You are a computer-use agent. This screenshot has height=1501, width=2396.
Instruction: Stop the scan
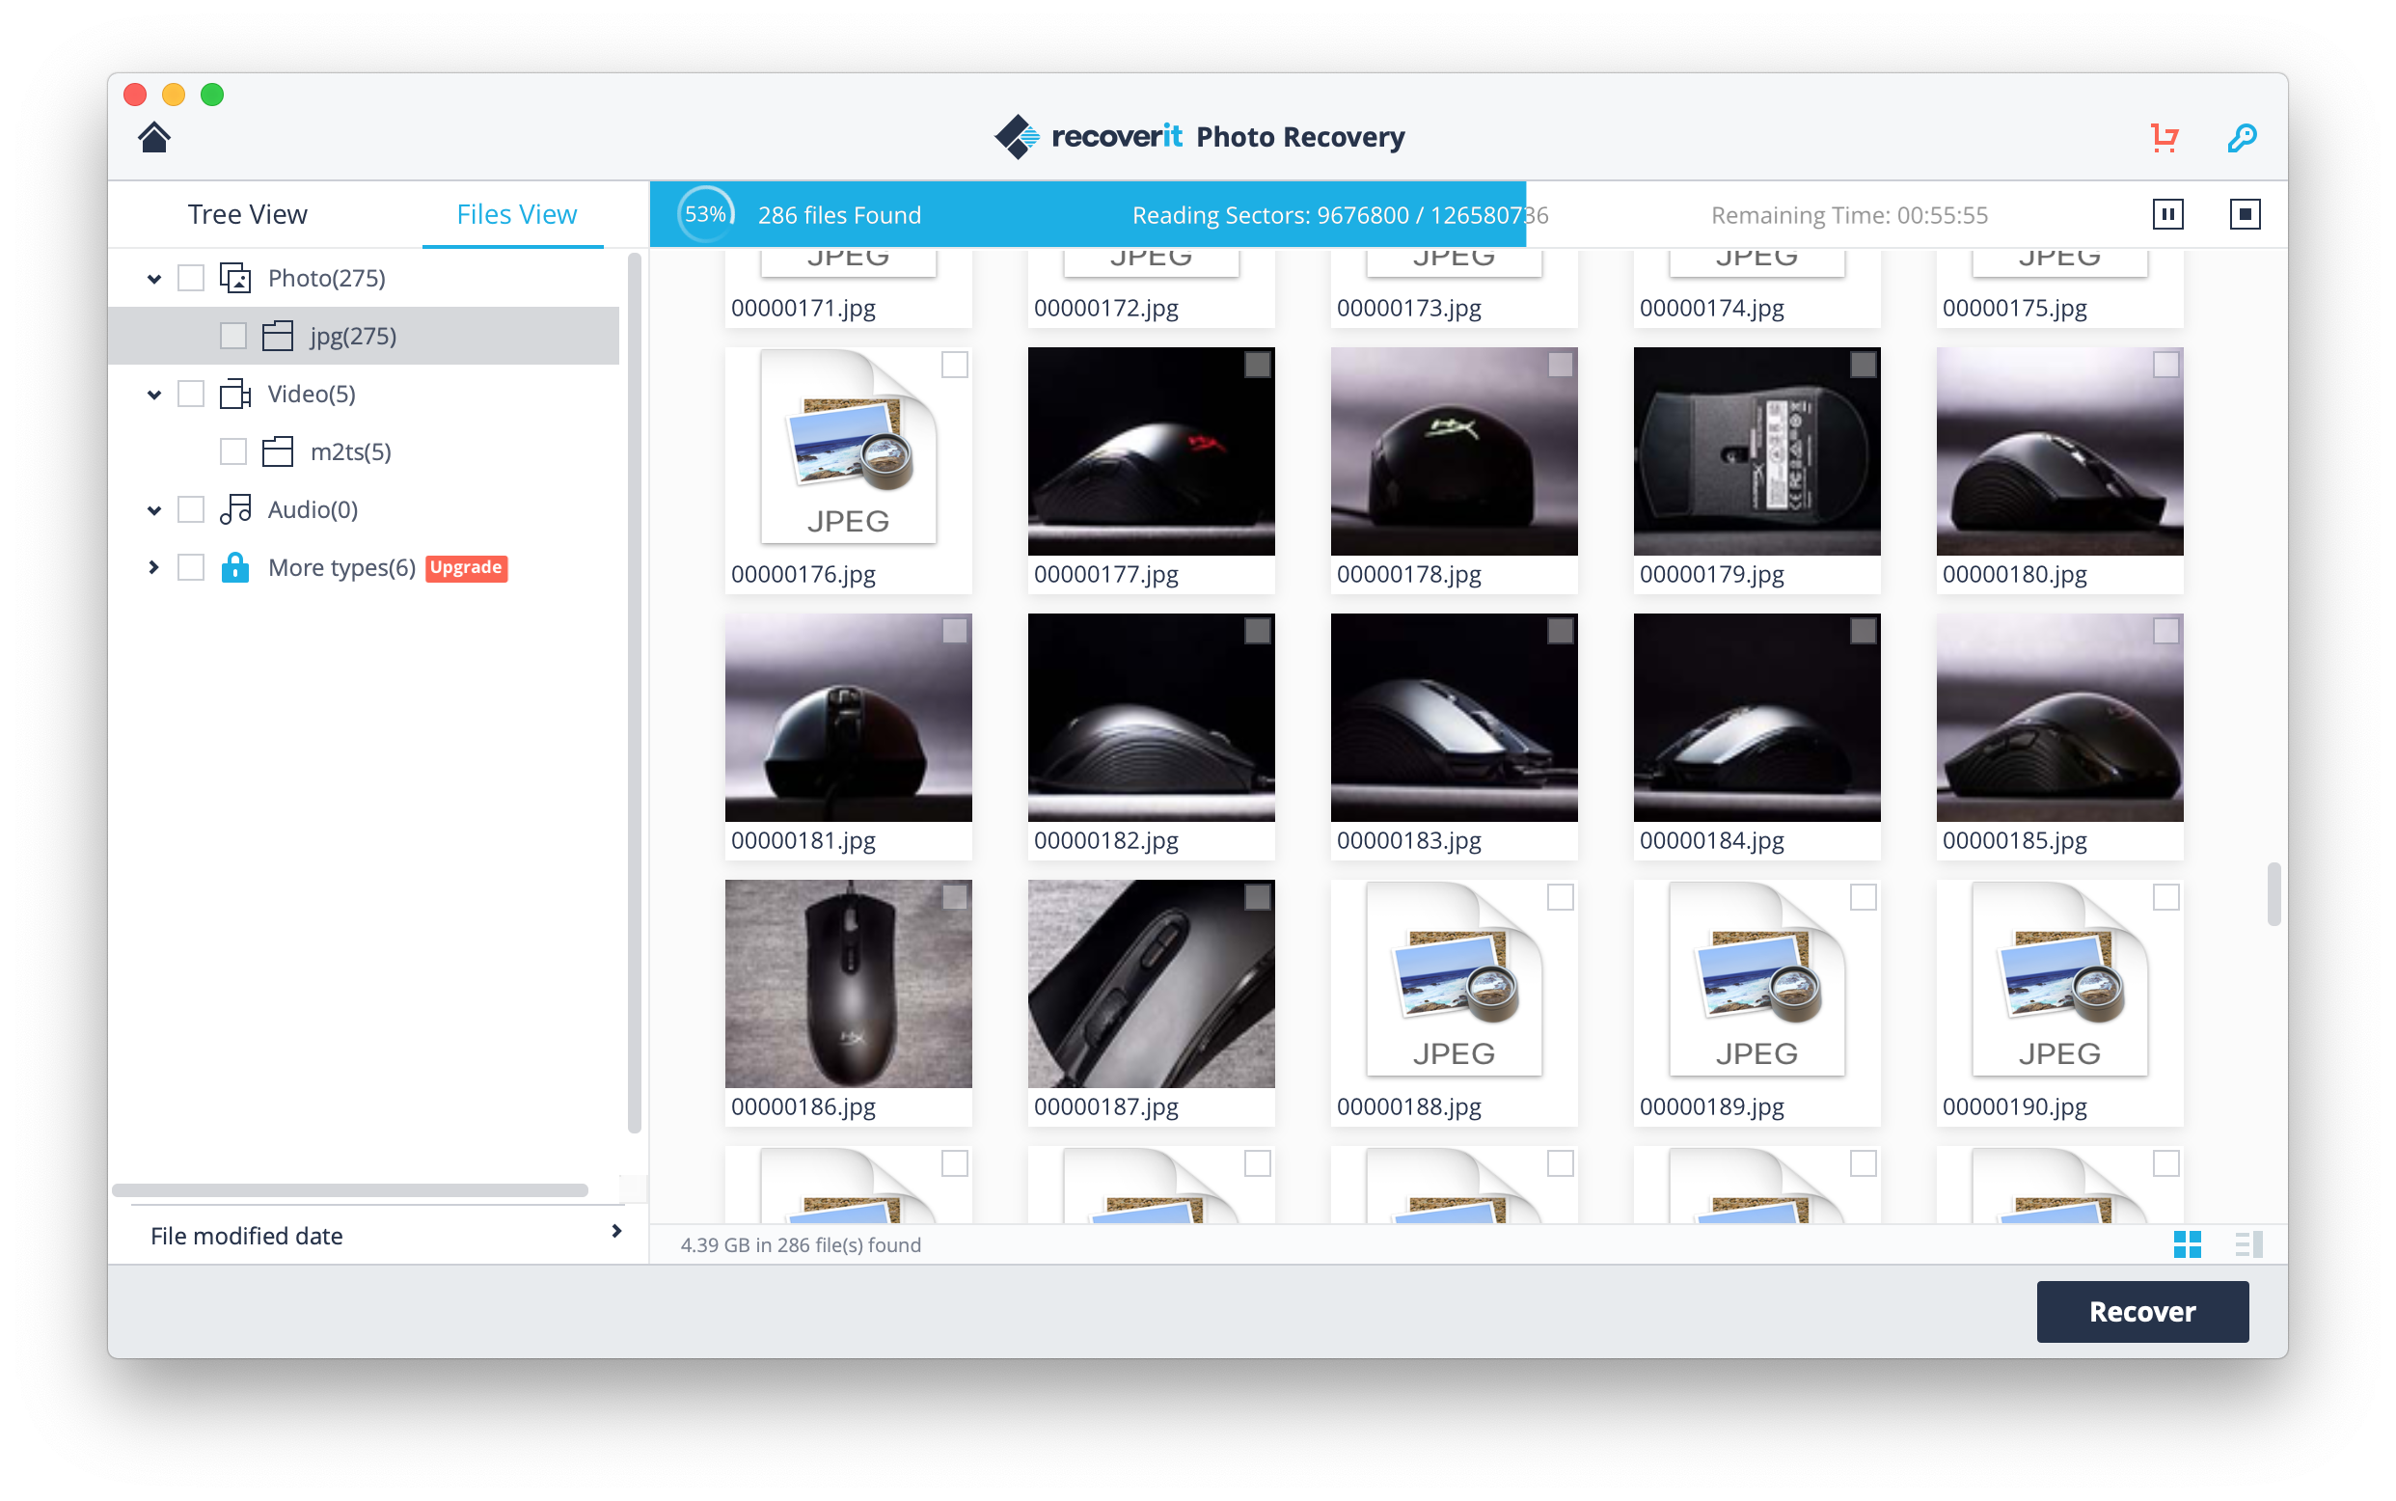coord(2245,214)
